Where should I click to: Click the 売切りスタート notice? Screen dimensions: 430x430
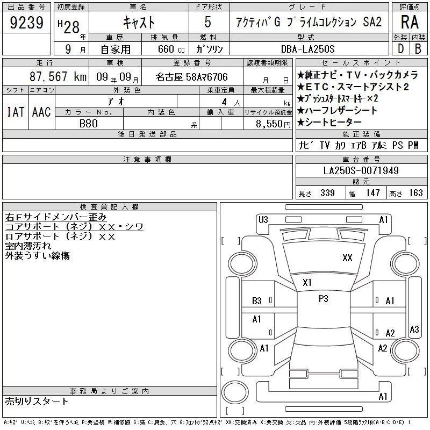(37, 402)
